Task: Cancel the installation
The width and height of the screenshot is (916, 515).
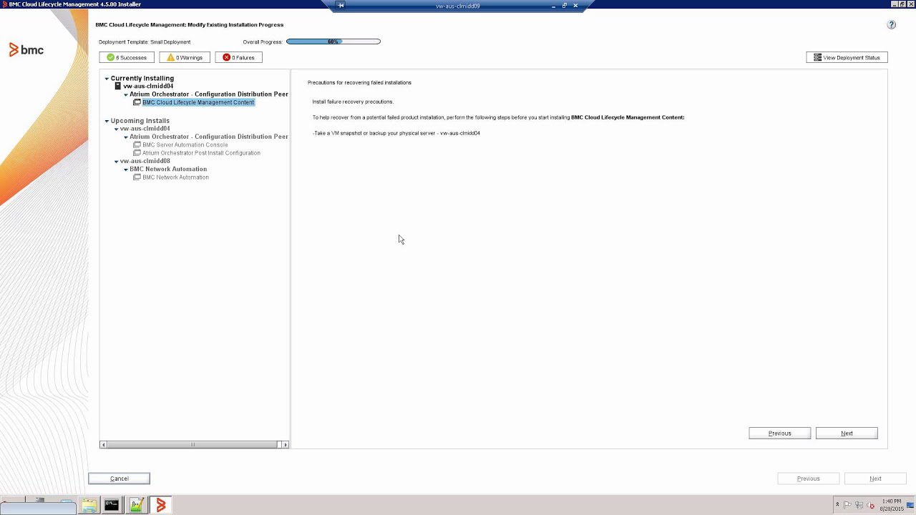Action: tap(120, 479)
